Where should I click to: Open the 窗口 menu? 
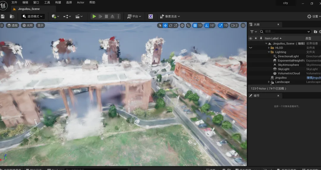tap(36, 2)
